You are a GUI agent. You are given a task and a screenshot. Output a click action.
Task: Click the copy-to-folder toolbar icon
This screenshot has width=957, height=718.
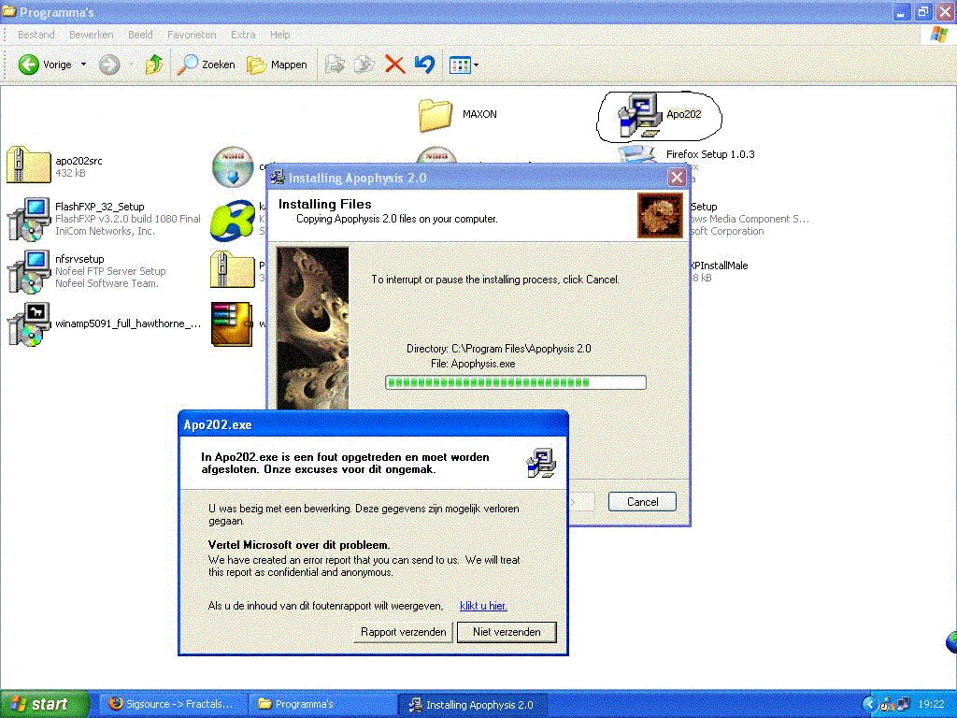364,65
